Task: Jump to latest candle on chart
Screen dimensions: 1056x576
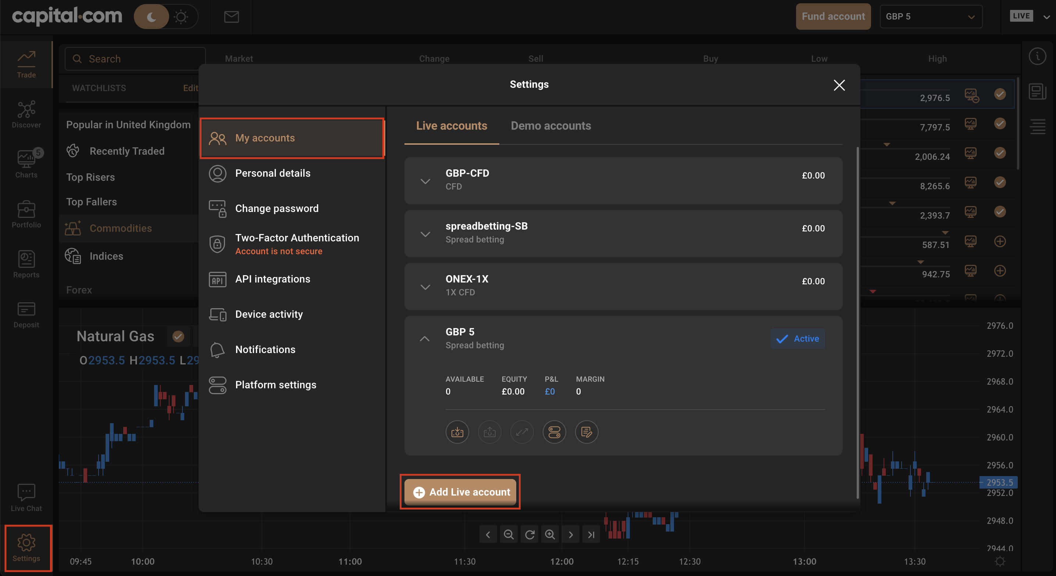Action: click(591, 534)
